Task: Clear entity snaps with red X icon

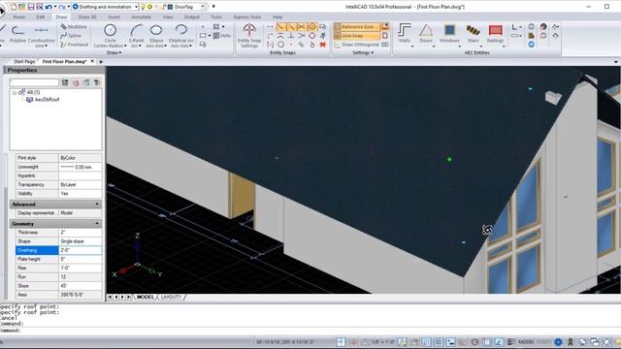Action: click(323, 45)
